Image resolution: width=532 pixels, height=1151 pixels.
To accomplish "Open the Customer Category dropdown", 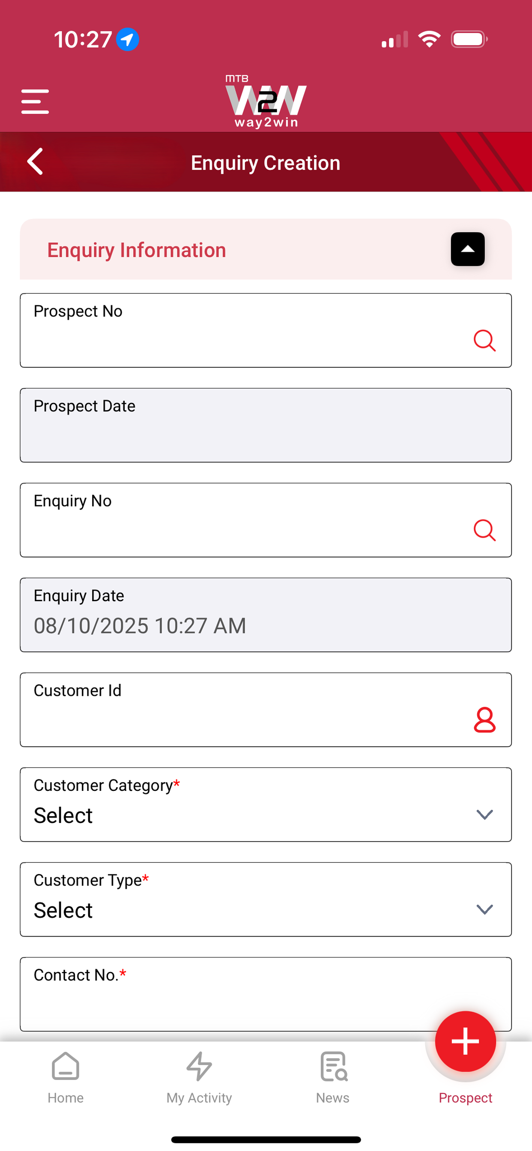I will tap(266, 804).
